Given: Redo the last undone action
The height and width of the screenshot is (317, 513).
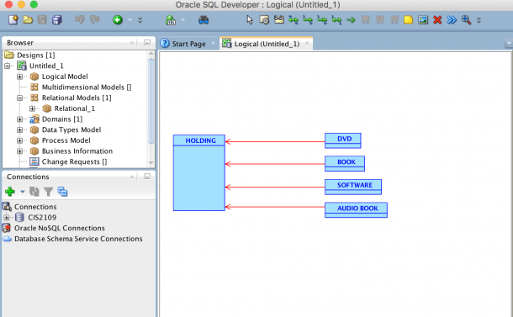Looking at the screenshot, I should [94, 20].
